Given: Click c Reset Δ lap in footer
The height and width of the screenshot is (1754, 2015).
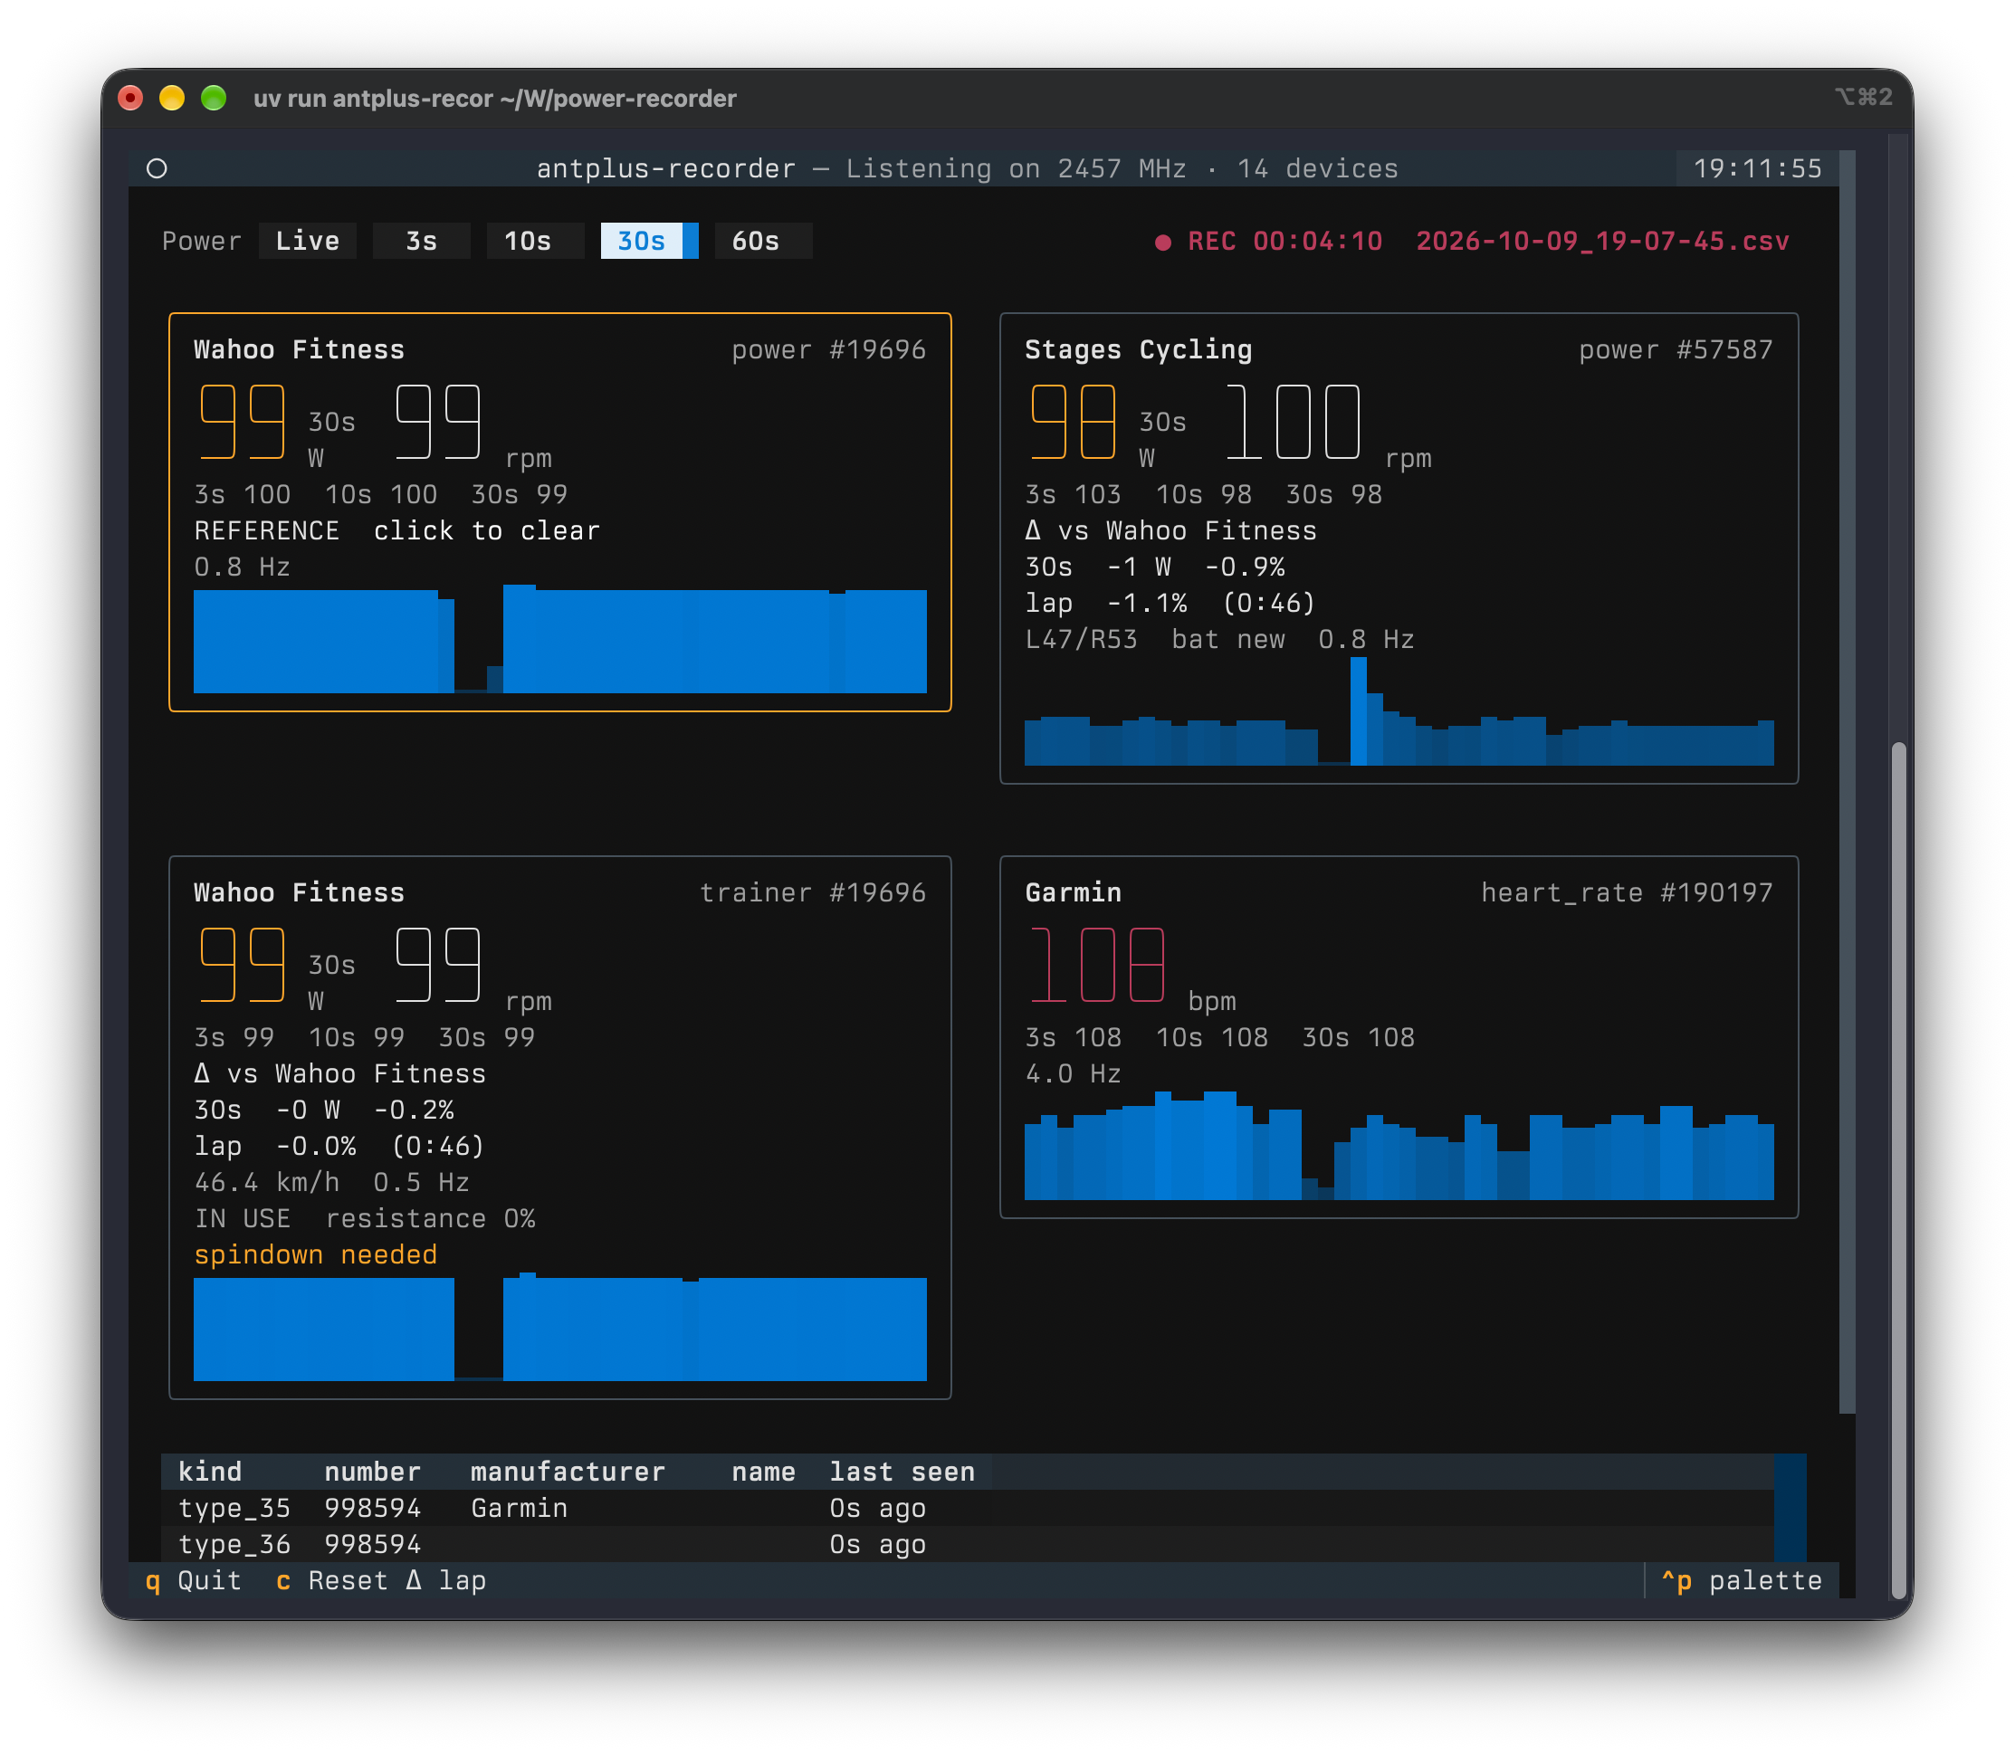Looking at the screenshot, I should pyautogui.click(x=381, y=1579).
